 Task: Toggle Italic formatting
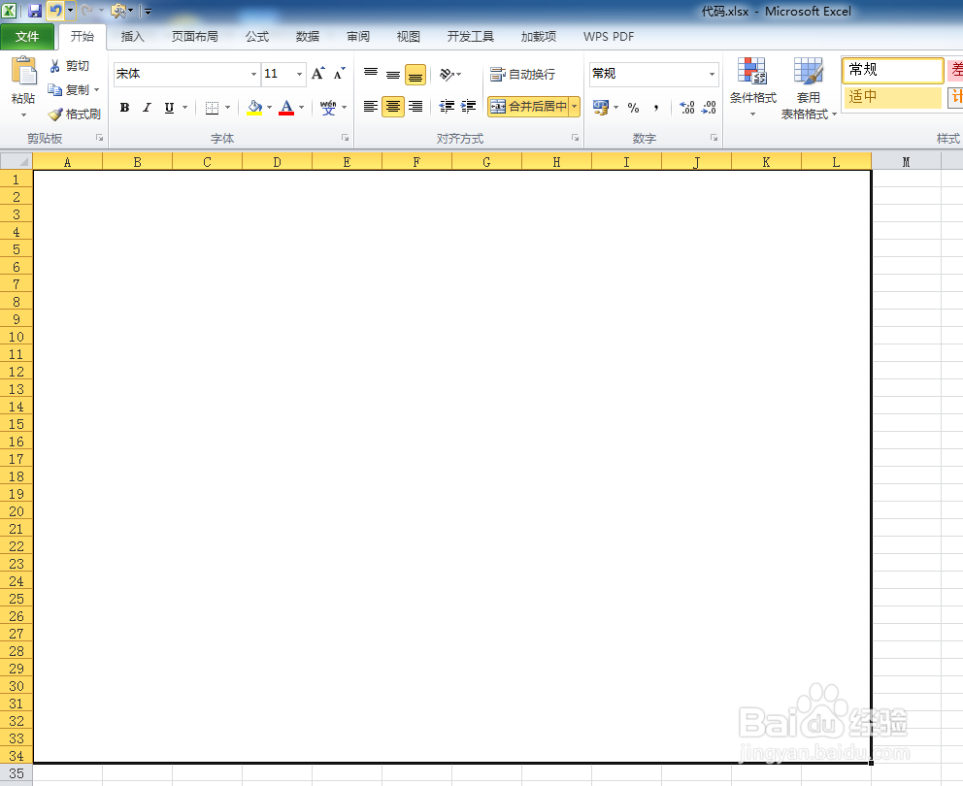pos(147,108)
